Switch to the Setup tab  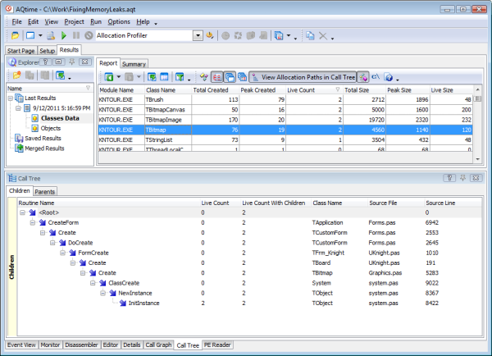click(x=47, y=51)
